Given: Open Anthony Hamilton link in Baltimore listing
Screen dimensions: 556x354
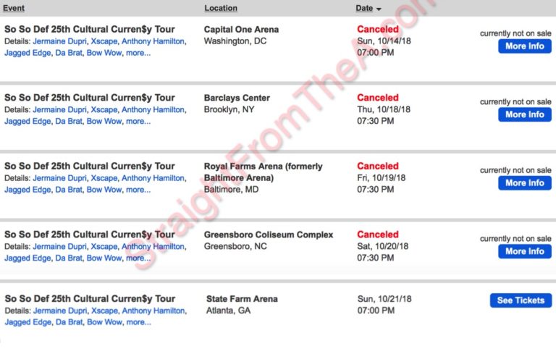Looking at the screenshot, I should tap(153, 178).
